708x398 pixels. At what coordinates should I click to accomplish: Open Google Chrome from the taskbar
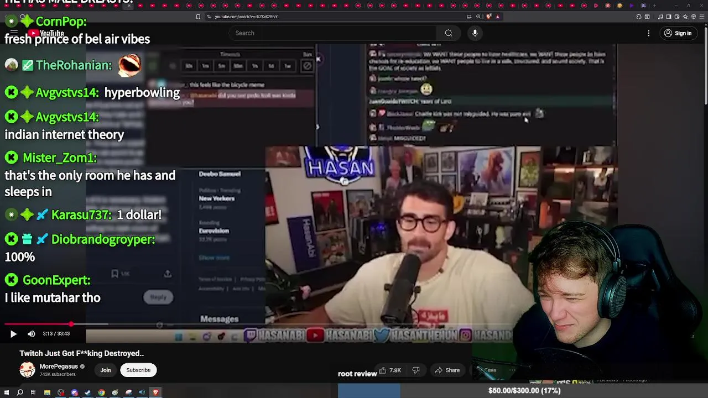(101, 392)
